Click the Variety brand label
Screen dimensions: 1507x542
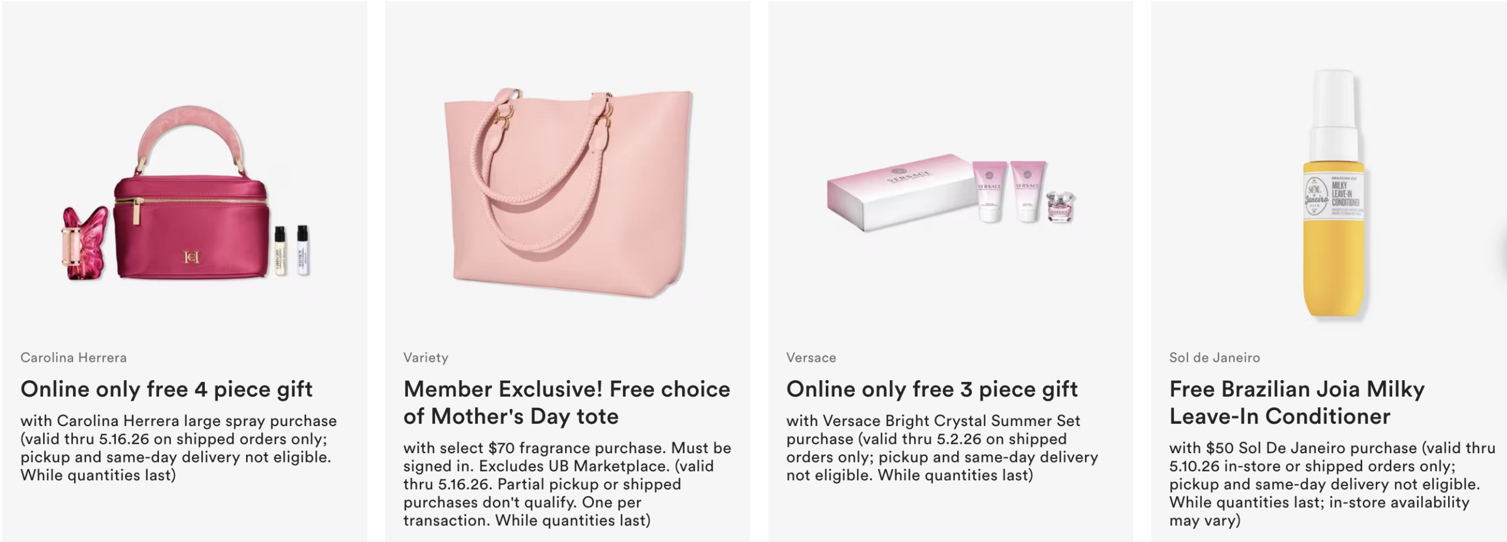[x=426, y=357]
